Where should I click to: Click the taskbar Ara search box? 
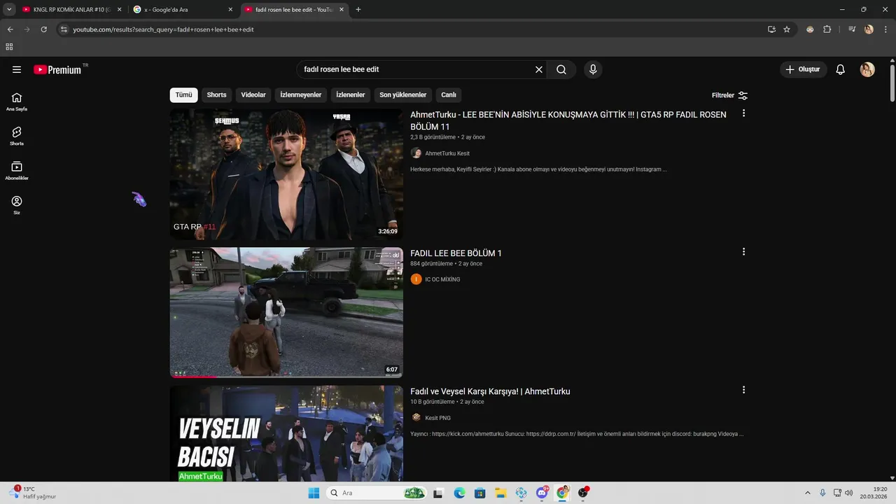click(x=377, y=493)
